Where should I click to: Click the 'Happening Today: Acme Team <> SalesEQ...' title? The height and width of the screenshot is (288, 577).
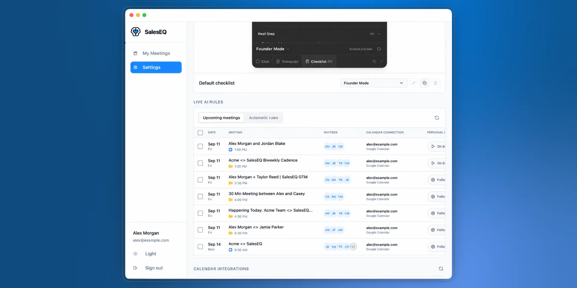(270, 210)
